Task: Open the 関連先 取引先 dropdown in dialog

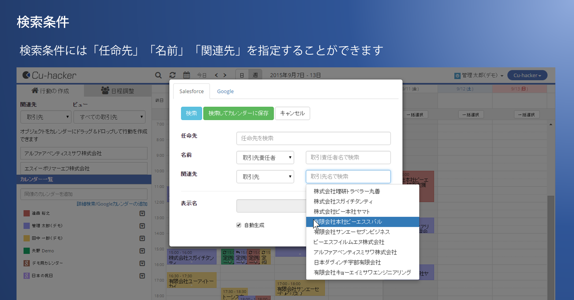Action: click(x=265, y=177)
